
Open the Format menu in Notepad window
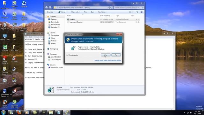[x=36, y=37]
